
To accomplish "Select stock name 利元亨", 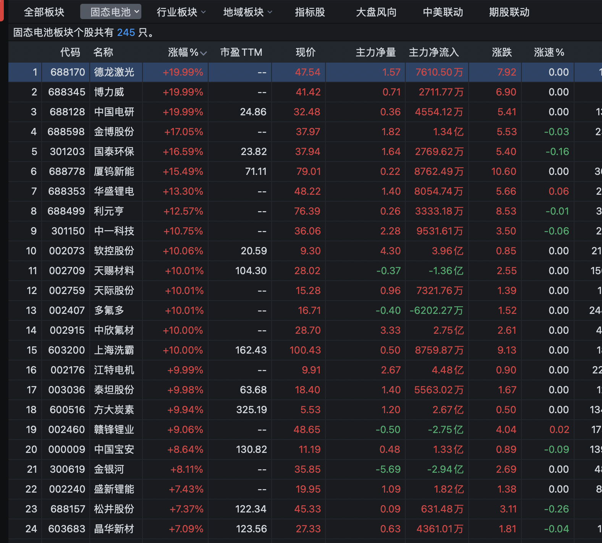I will 109,211.
